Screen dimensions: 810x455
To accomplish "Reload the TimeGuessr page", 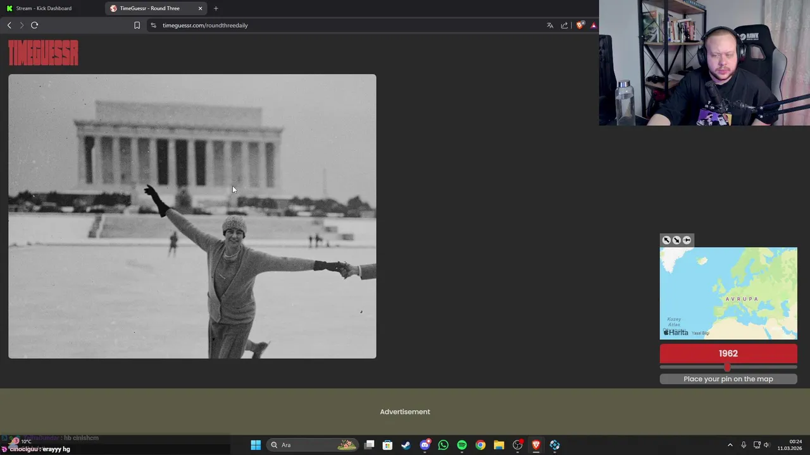I will [35, 25].
